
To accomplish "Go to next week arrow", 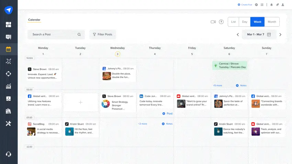I will pos(280,35).
